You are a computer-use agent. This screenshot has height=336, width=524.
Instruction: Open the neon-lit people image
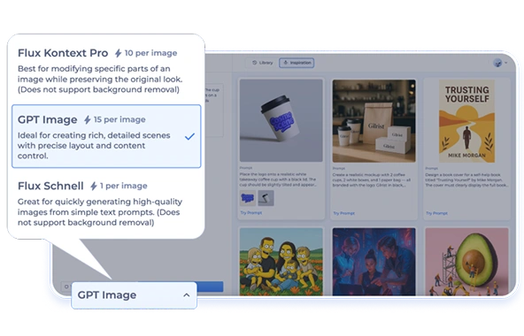point(374,262)
